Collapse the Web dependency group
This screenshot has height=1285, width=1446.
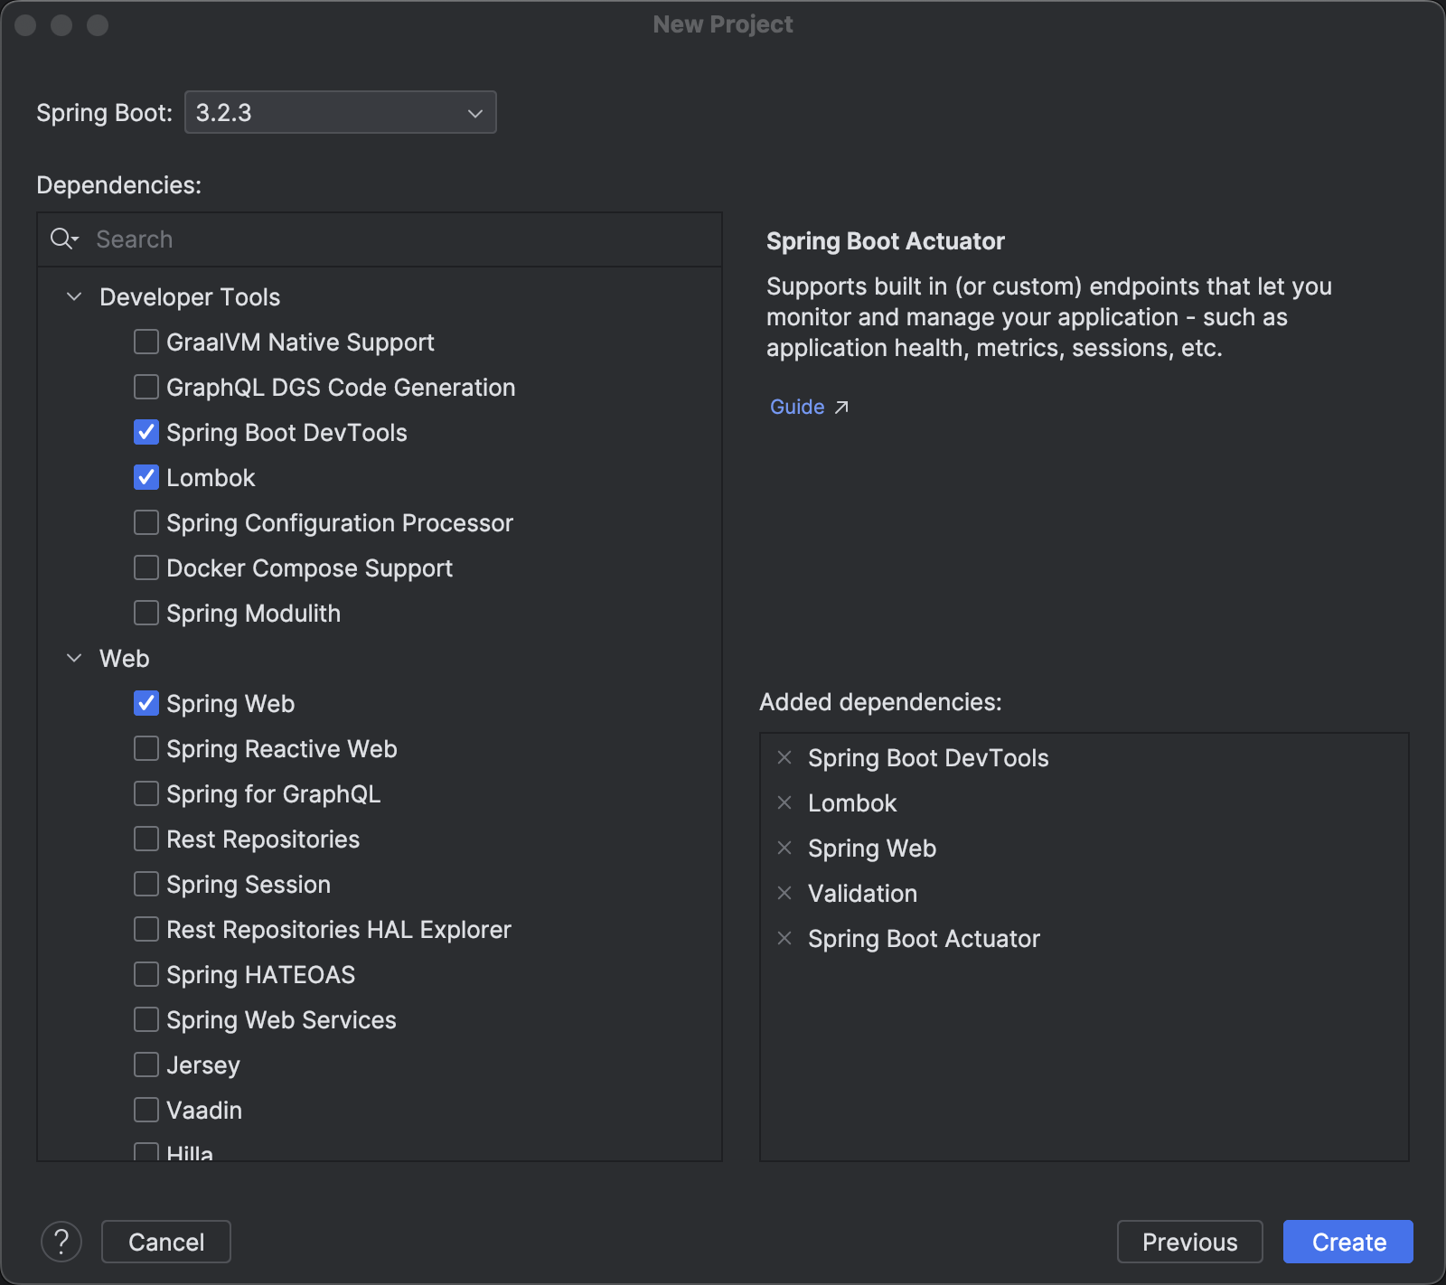(74, 658)
